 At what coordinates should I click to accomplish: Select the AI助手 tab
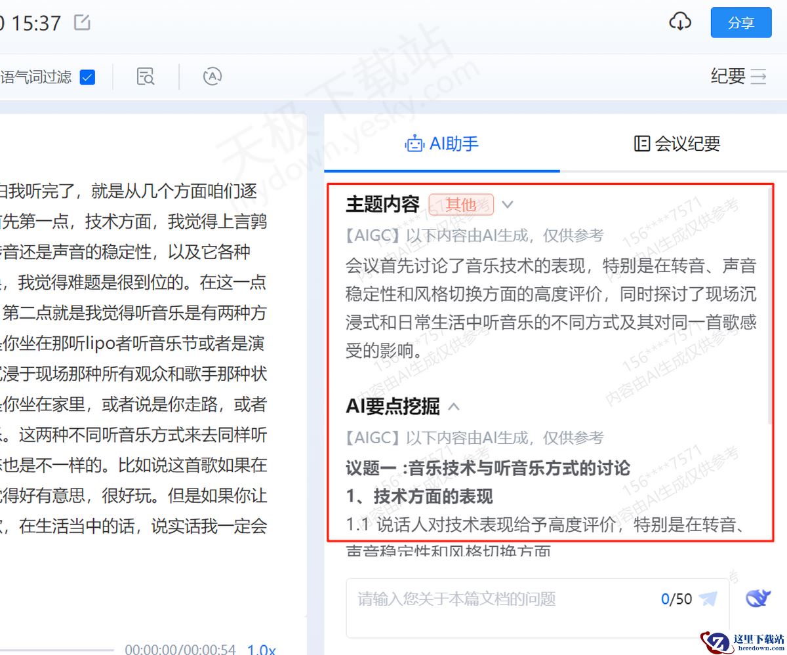tap(442, 144)
